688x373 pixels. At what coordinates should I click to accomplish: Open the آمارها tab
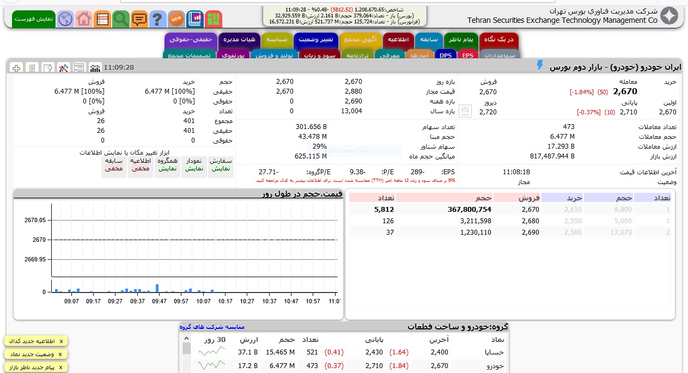click(x=420, y=55)
